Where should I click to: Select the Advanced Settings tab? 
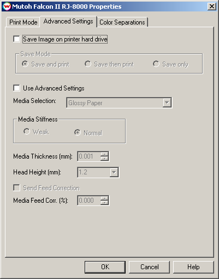point(68,21)
